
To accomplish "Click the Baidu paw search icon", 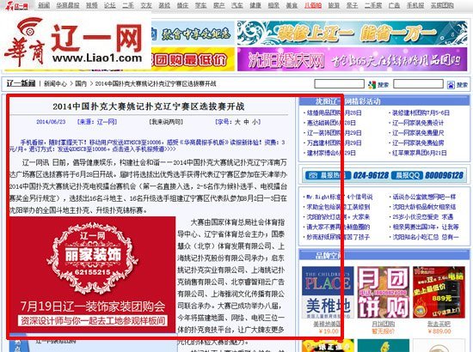I will 451,85.
